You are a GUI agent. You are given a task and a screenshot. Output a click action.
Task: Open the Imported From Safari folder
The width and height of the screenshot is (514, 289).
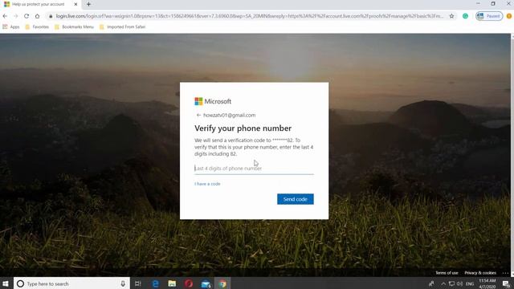[x=123, y=26]
